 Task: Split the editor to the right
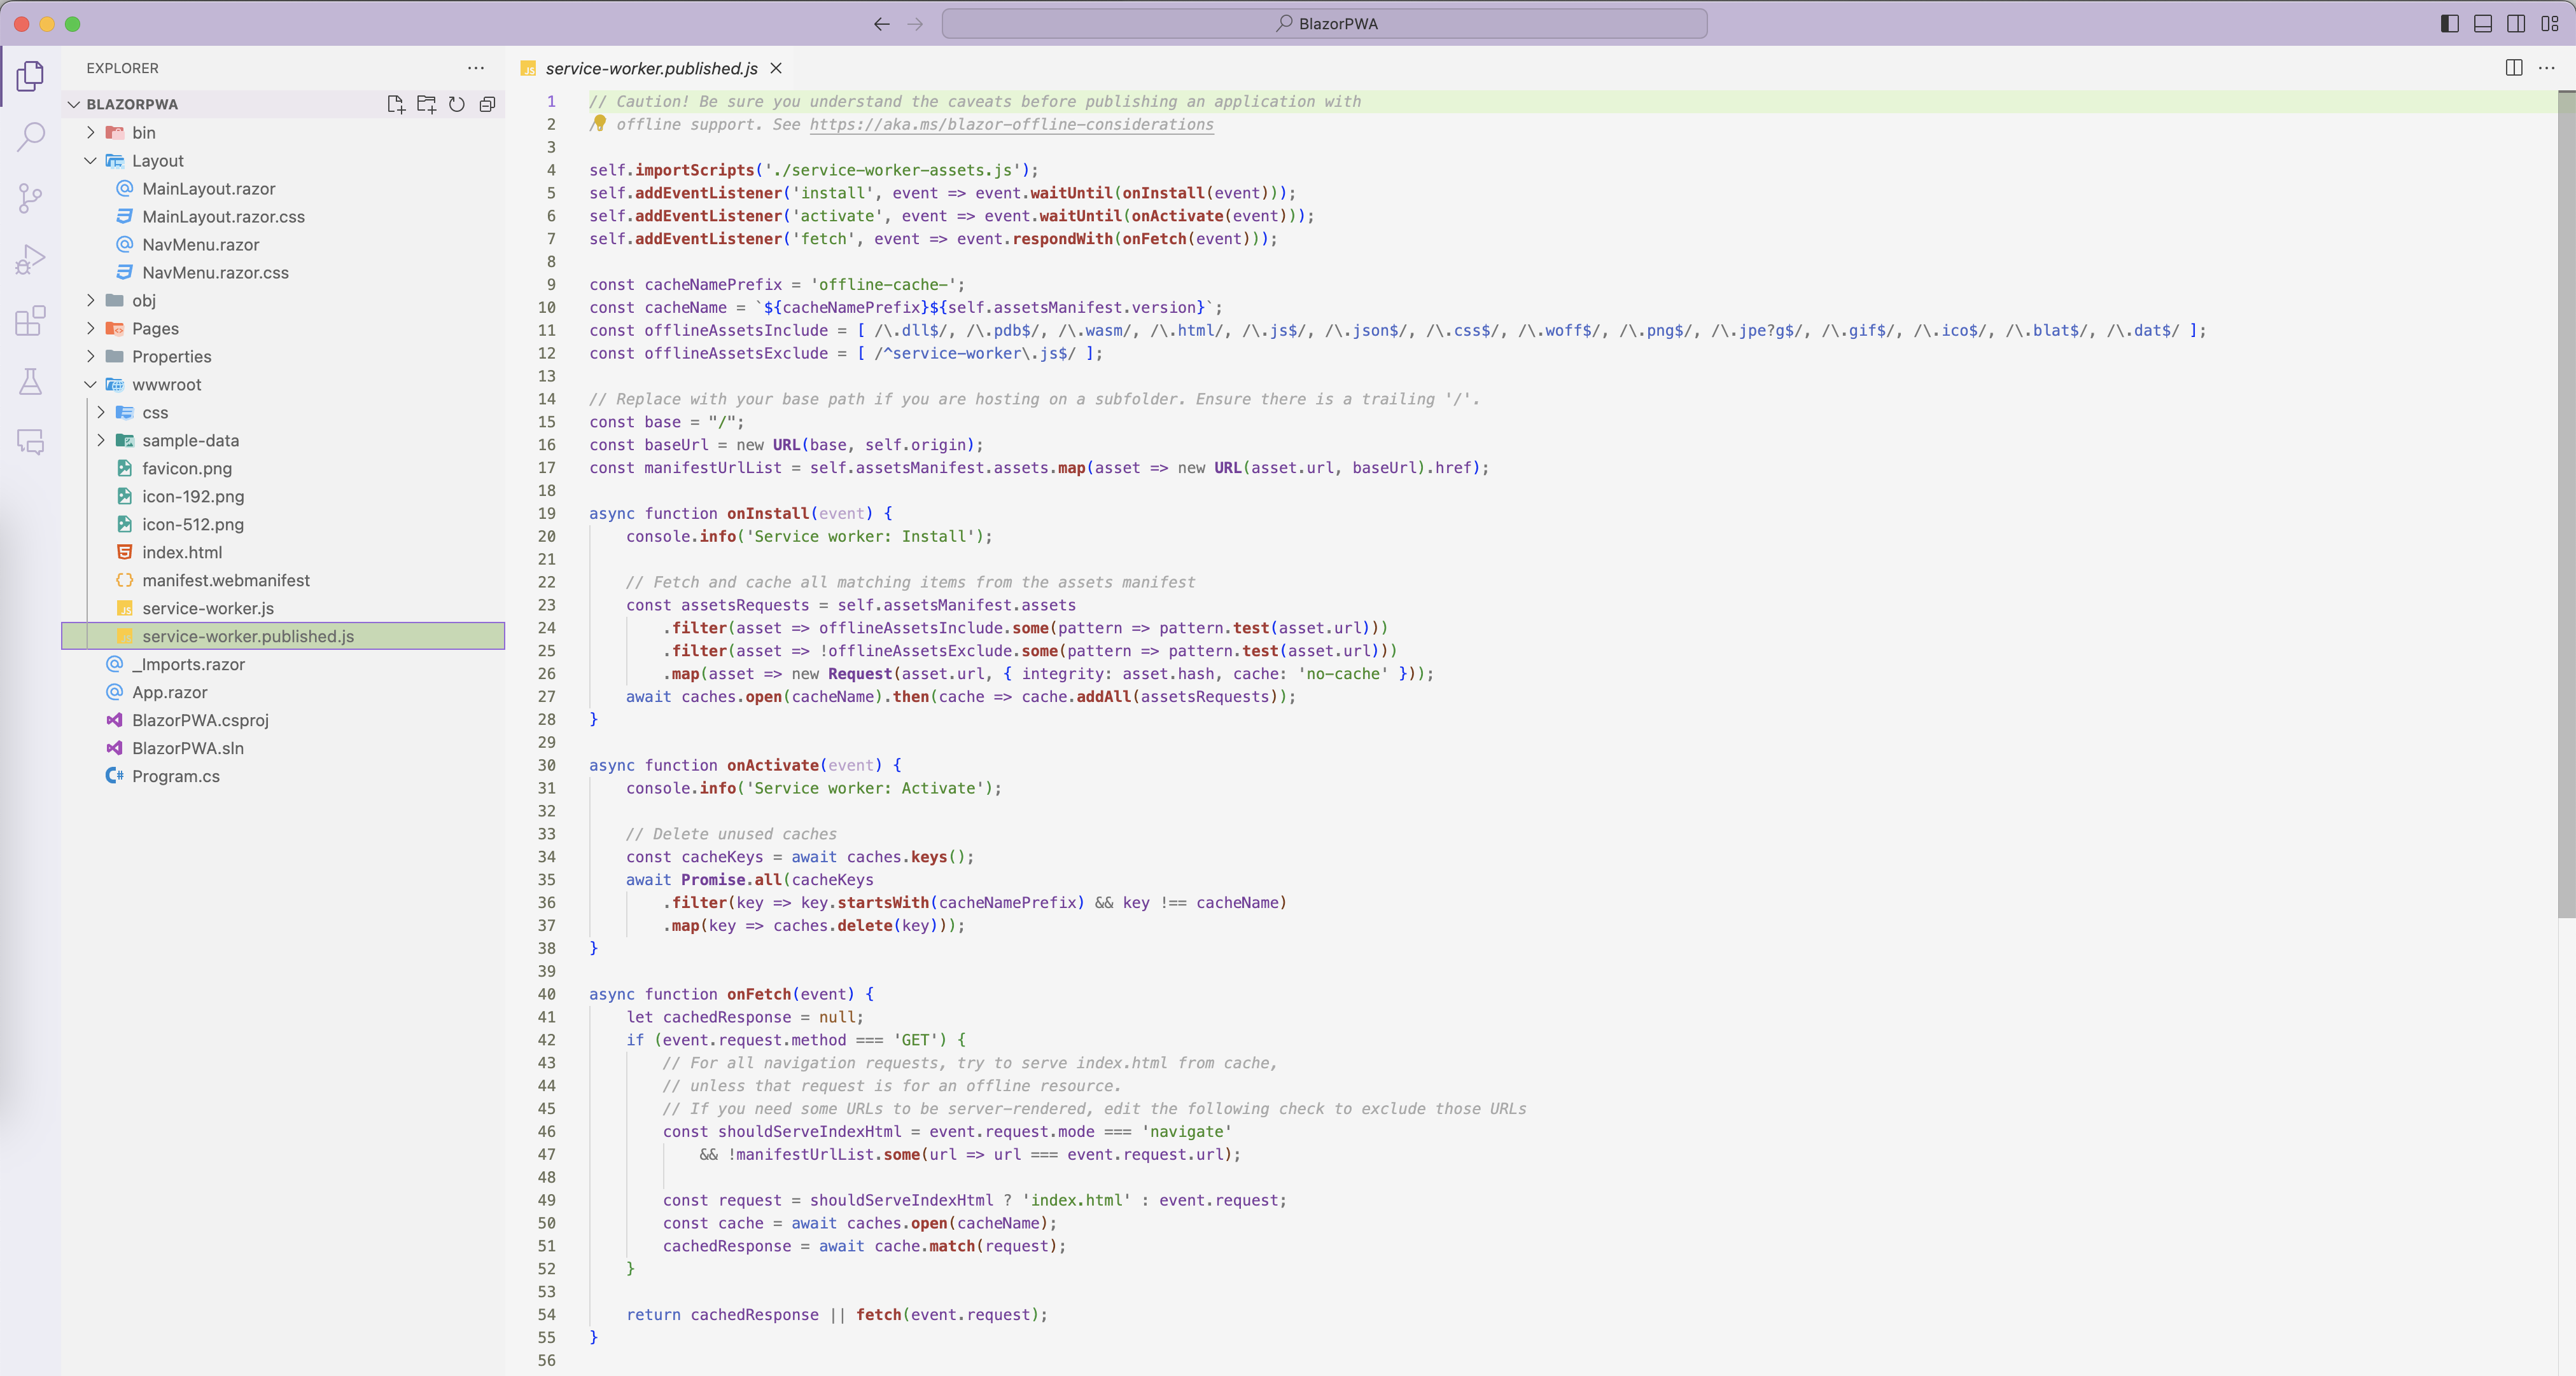point(2514,68)
